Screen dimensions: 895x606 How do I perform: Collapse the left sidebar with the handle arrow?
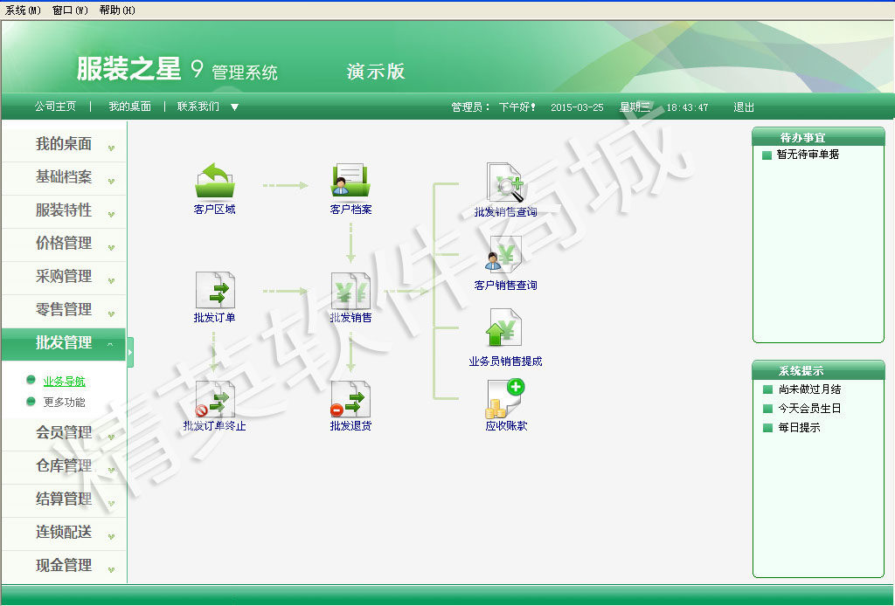(130, 352)
